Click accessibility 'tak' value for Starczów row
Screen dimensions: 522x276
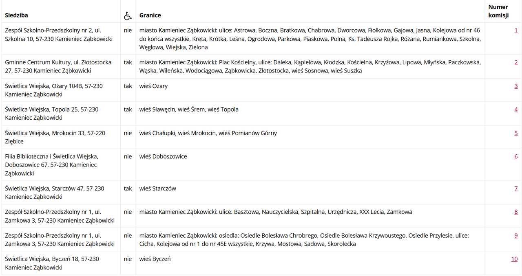(128, 188)
